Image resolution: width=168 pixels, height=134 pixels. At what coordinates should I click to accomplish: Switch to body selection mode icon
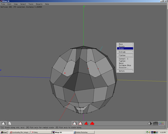tap(92, 123)
